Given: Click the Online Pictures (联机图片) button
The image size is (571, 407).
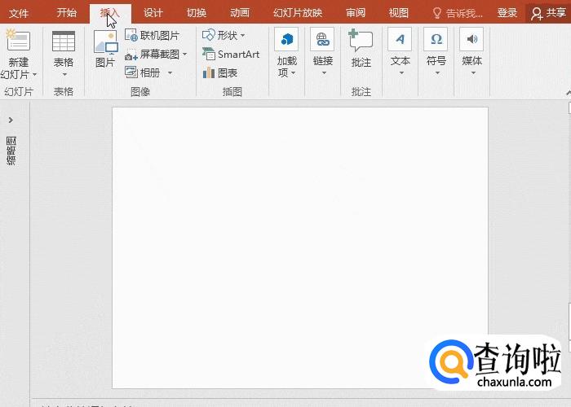Looking at the screenshot, I should (153, 35).
